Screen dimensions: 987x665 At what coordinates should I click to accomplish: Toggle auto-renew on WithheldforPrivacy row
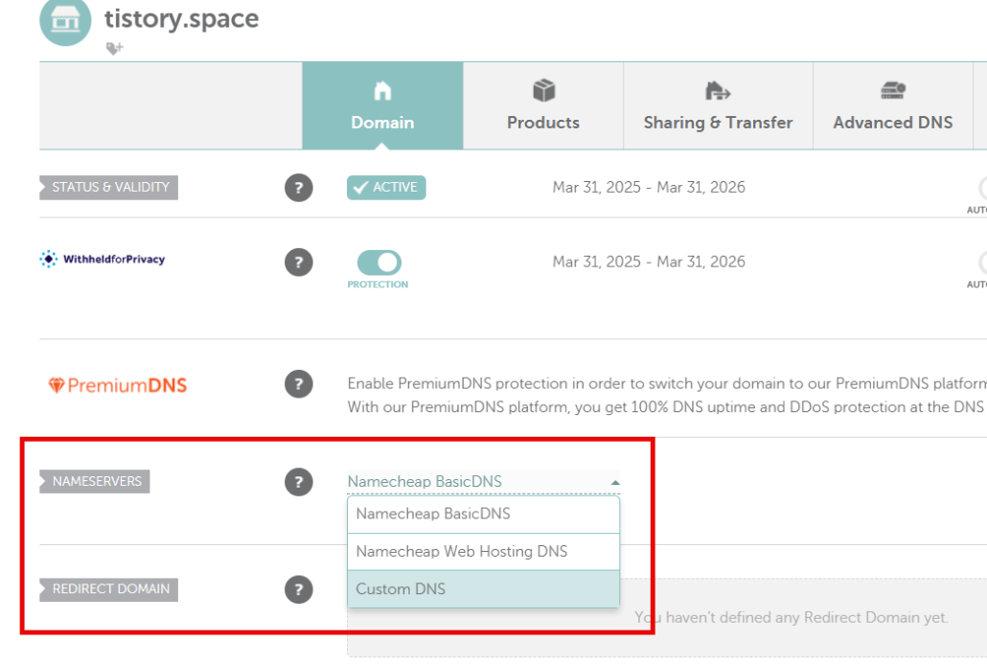pos(982,262)
